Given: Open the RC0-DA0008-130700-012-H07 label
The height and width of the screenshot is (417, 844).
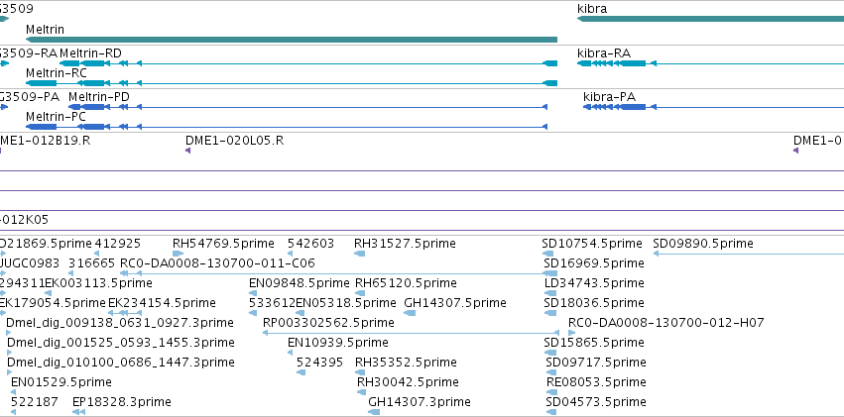Looking at the screenshot, I should click(665, 323).
